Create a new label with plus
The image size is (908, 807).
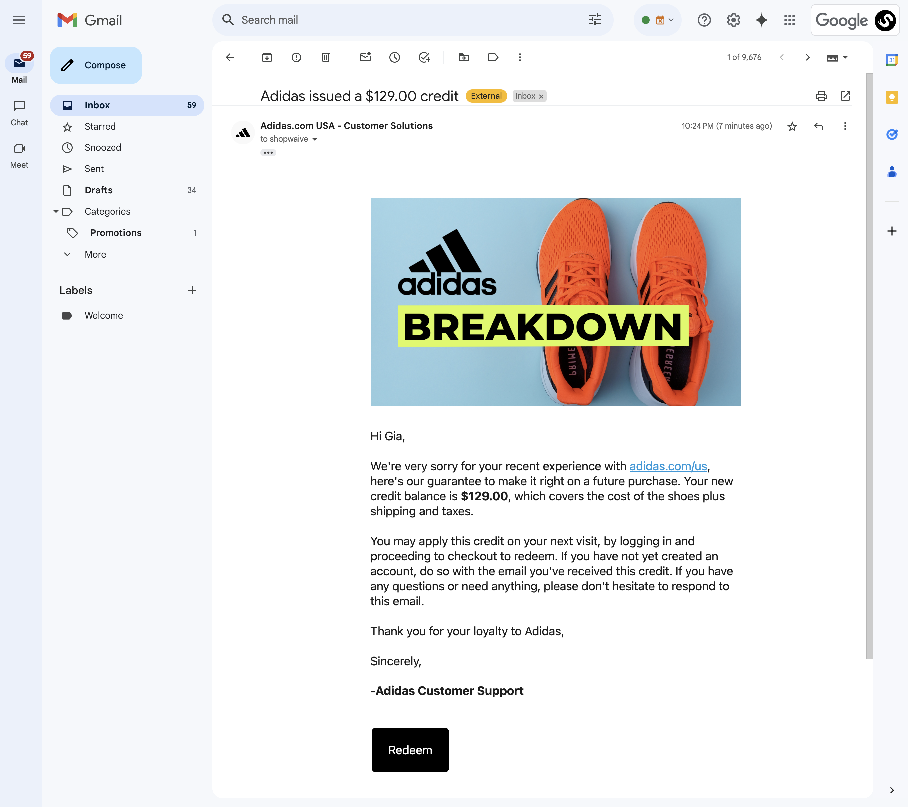click(x=192, y=290)
